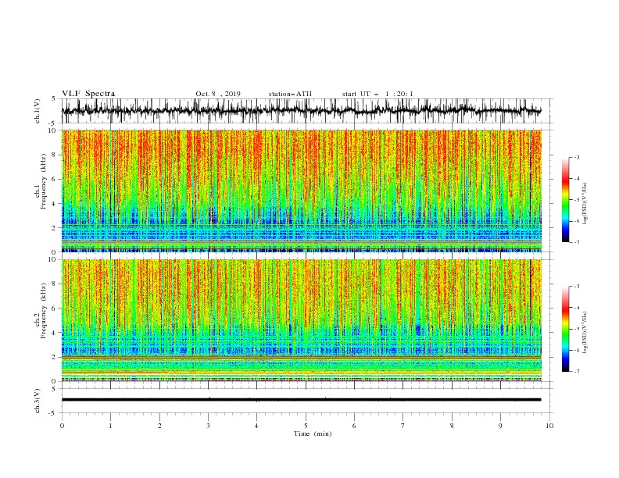Select the date text "Oct. 8 , 2019"
The image size is (619, 478).
point(218,94)
